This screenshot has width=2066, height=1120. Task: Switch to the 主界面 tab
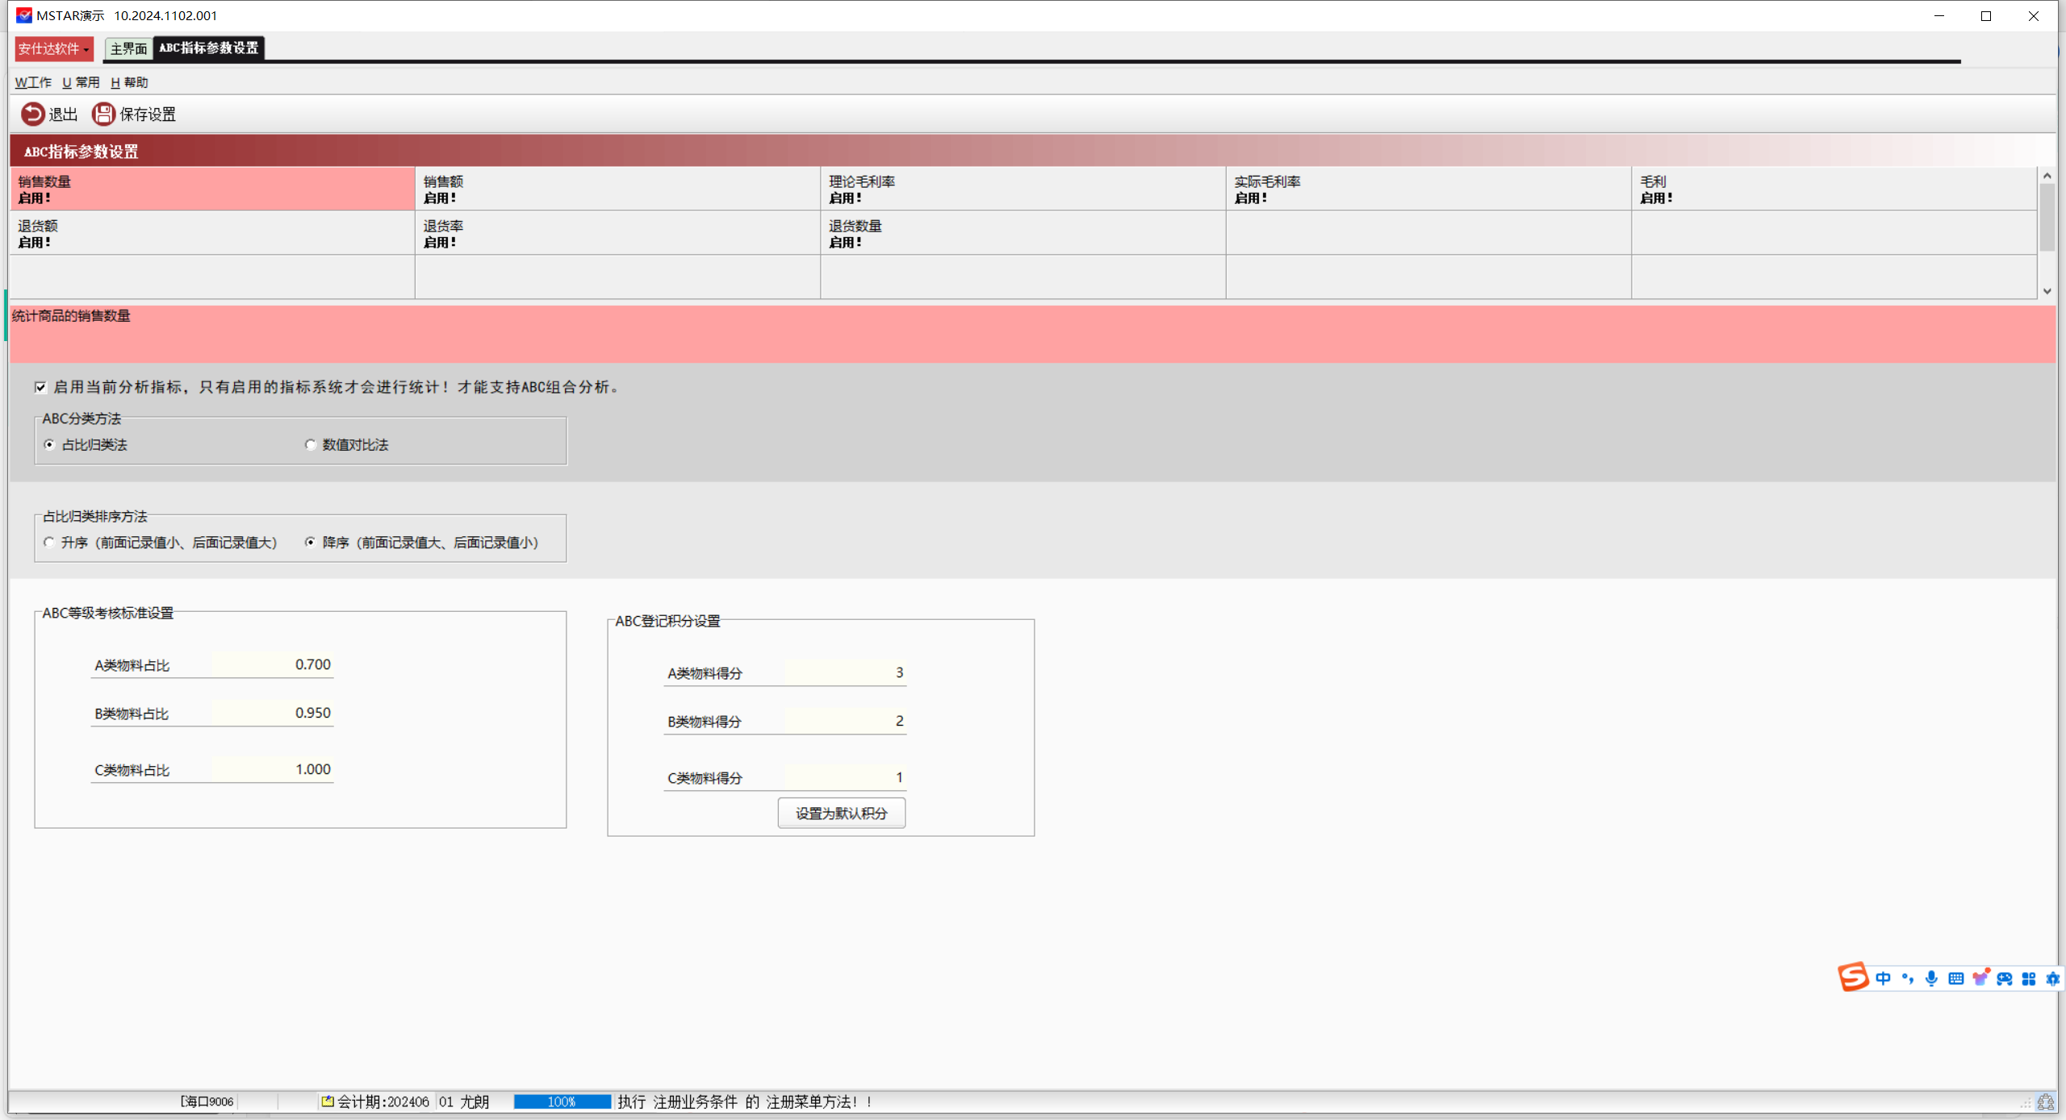pyautogui.click(x=128, y=48)
